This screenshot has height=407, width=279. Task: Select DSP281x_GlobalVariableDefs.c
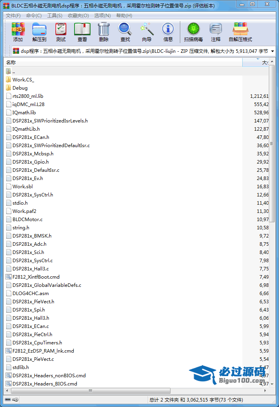47,285
